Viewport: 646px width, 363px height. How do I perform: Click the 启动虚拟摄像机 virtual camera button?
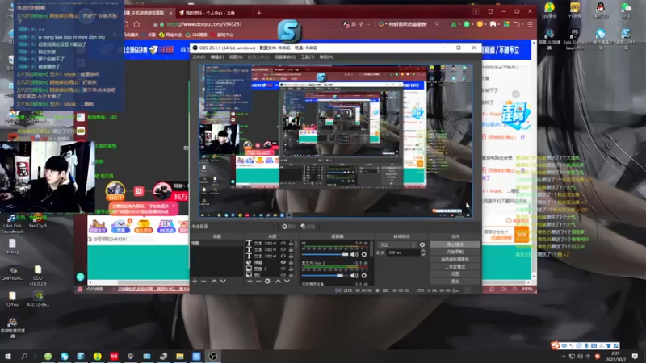click(455, 259)
